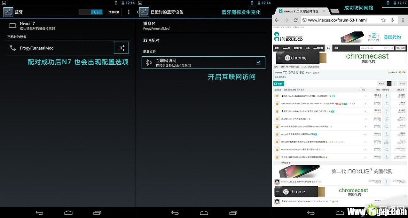Open a new Chrome tab
This screenshot has height=218, width=408.
coord(334,12)
